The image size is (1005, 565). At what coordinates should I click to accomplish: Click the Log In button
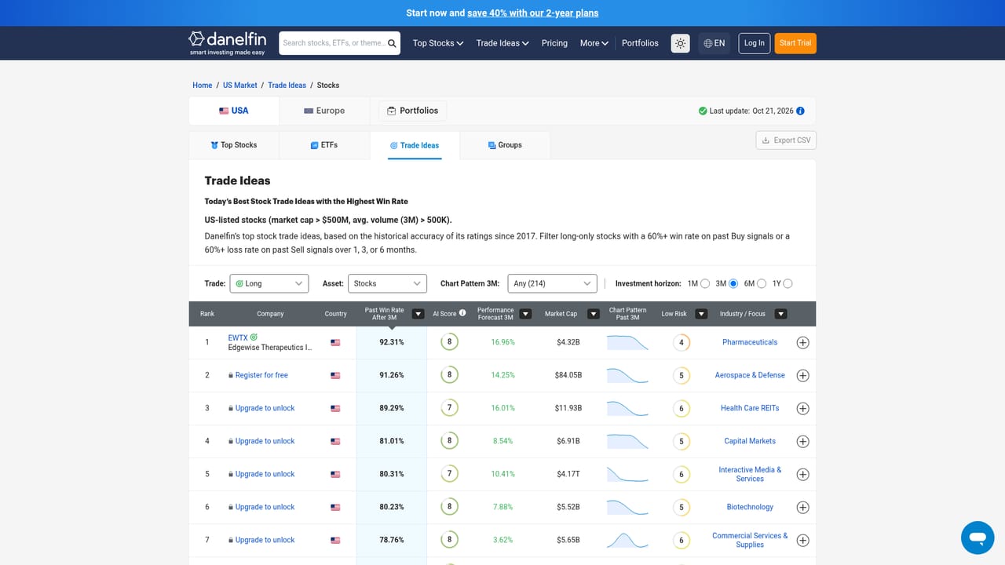click(755, 43)
